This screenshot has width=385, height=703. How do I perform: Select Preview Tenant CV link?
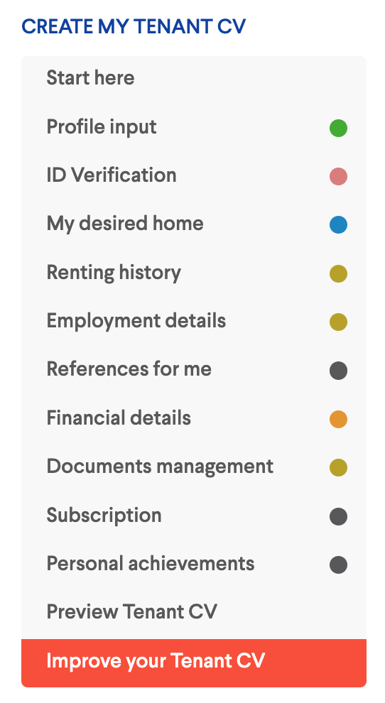(x=194, y=612)
